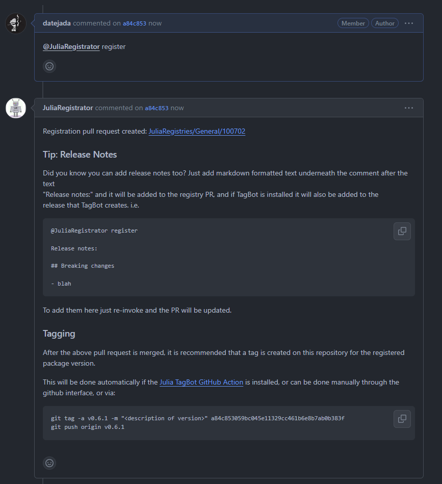Copy the git tag command snippet
The height and width of the screenshot is (484, 442).
click(x=402, y=418)
